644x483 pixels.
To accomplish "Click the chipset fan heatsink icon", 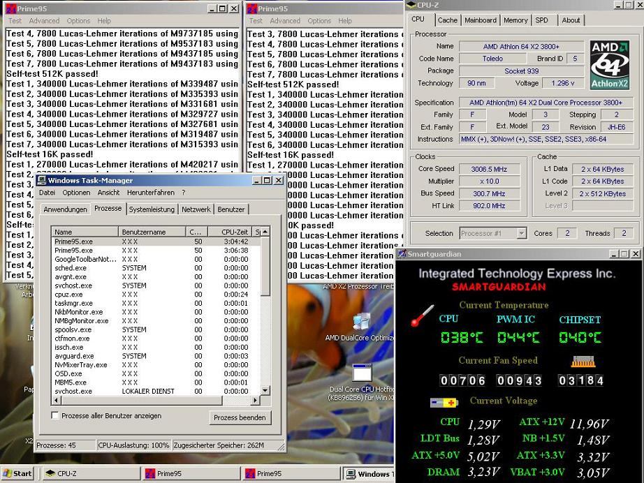I will (583, 361).
